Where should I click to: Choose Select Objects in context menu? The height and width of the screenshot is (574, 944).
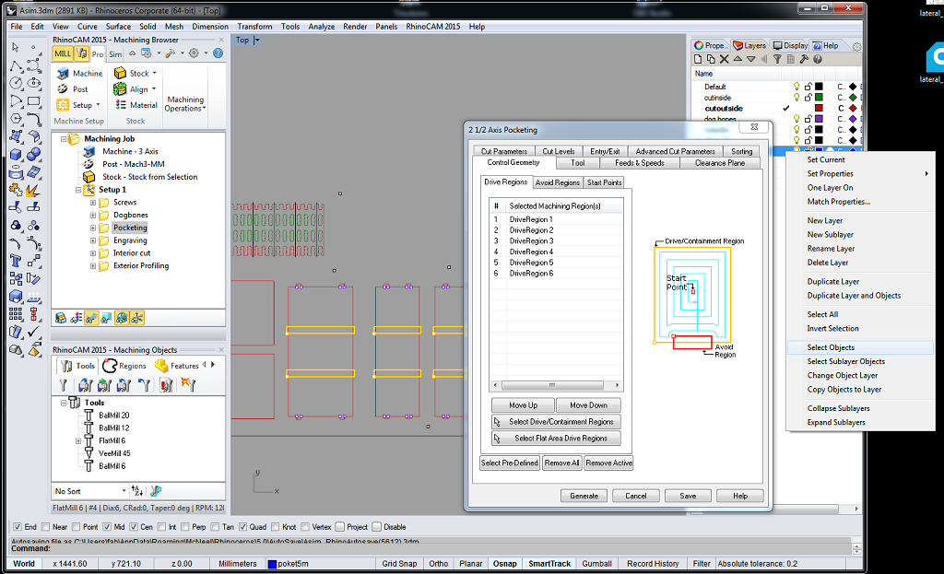coord(831,347)
